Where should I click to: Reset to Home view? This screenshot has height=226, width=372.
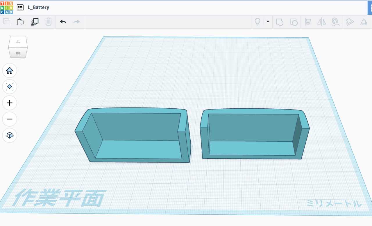10,70
